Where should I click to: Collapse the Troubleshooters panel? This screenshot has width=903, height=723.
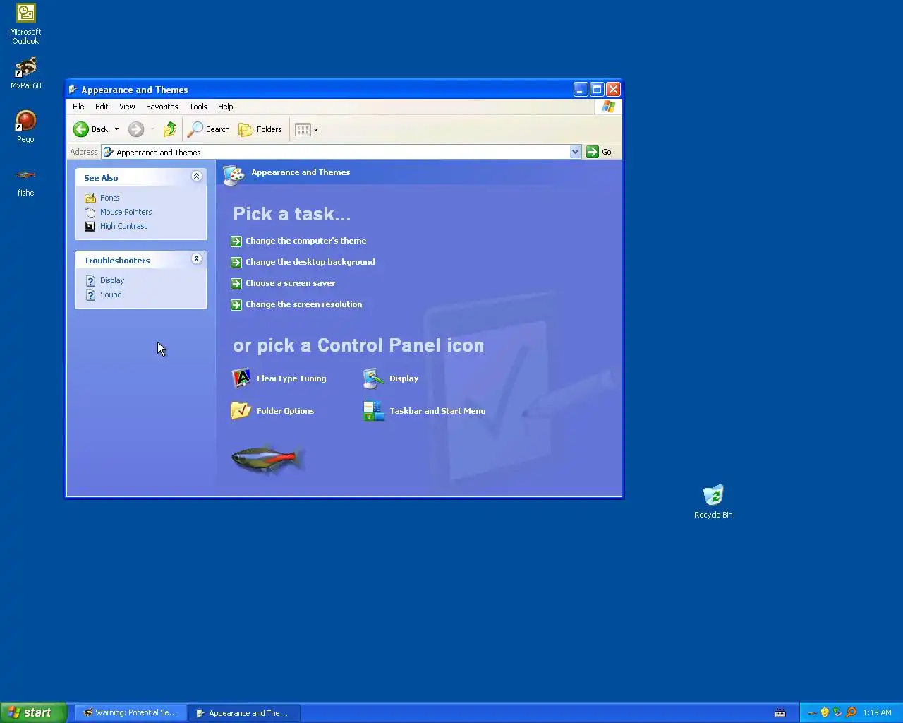tap(197, 259)
